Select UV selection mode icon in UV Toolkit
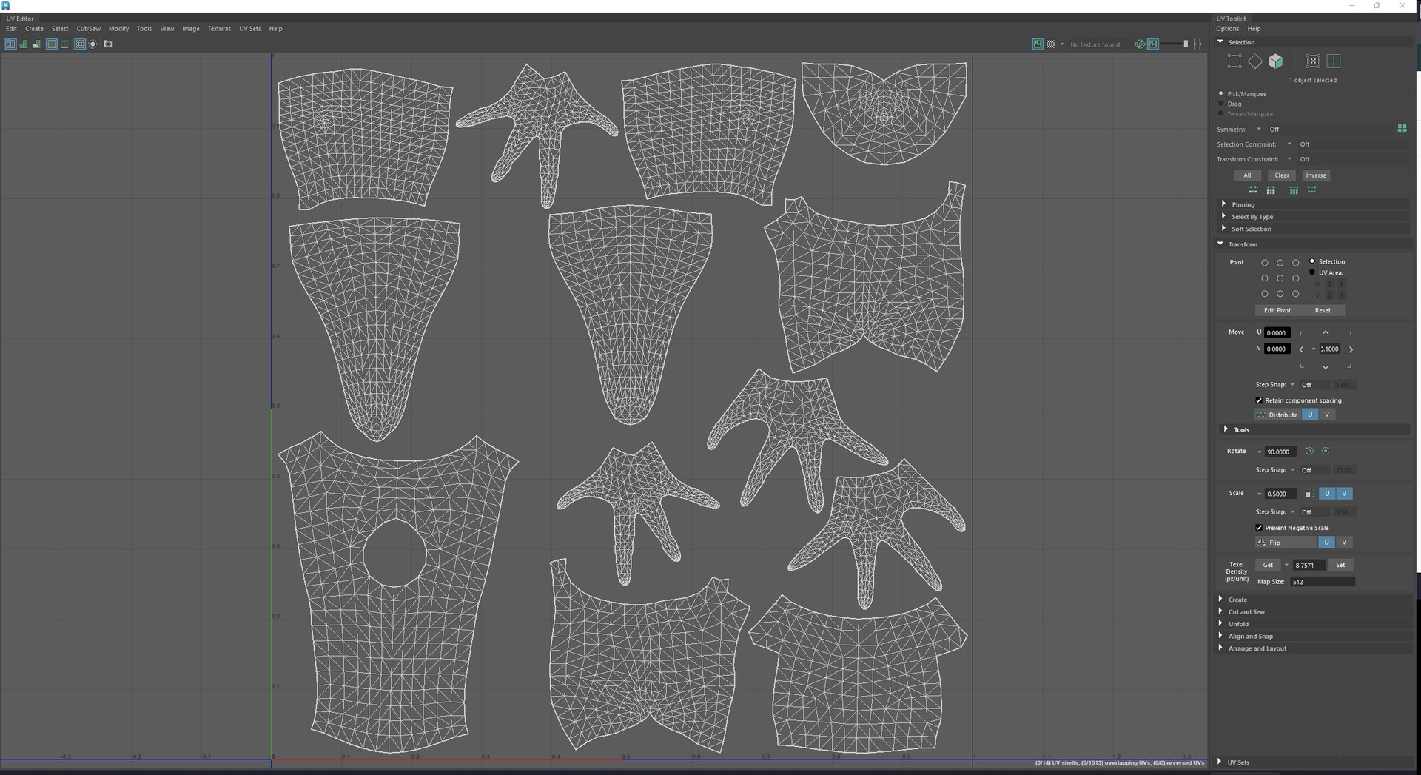The image size is (1421, 775). (x=1234, y=61)
